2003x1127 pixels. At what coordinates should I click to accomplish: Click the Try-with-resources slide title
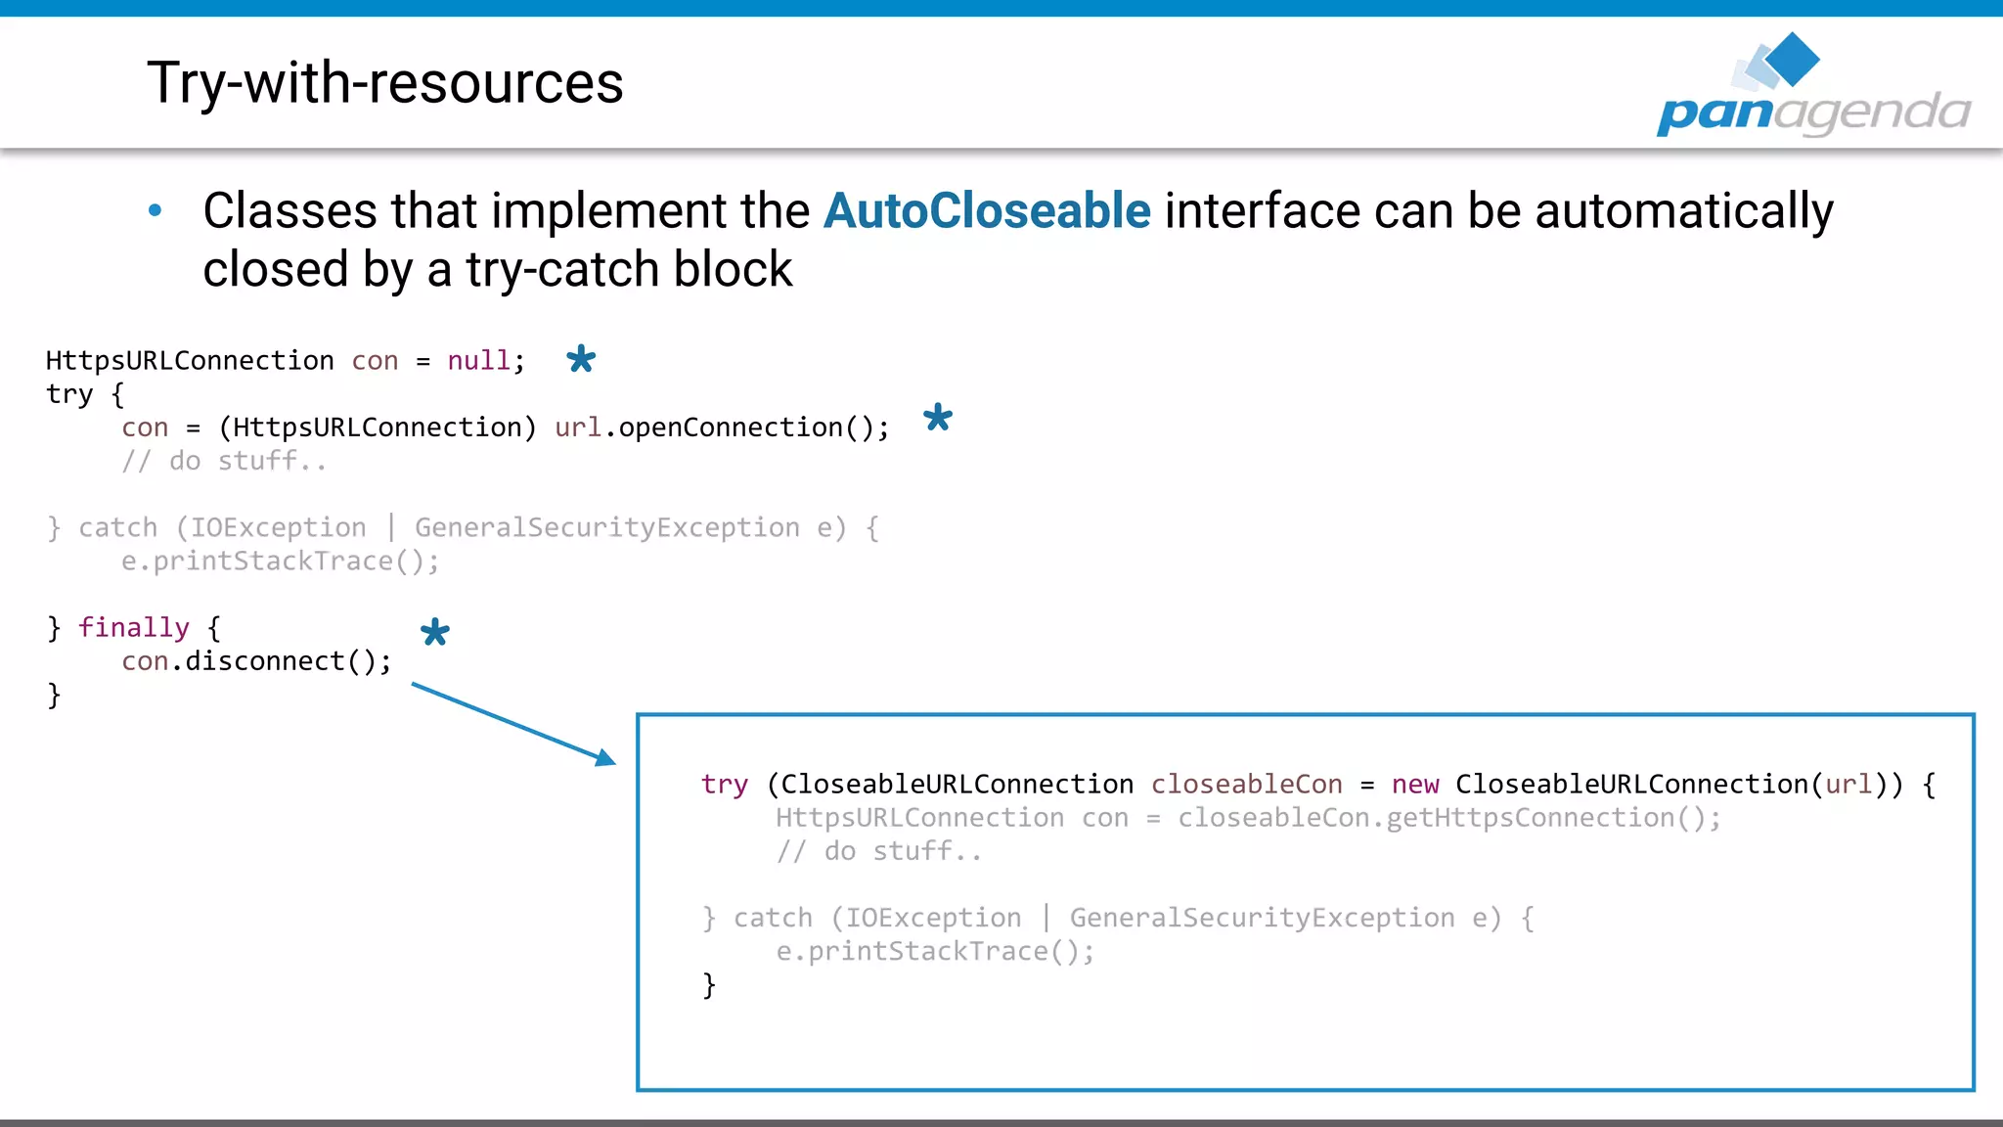(x=385, y=82)
